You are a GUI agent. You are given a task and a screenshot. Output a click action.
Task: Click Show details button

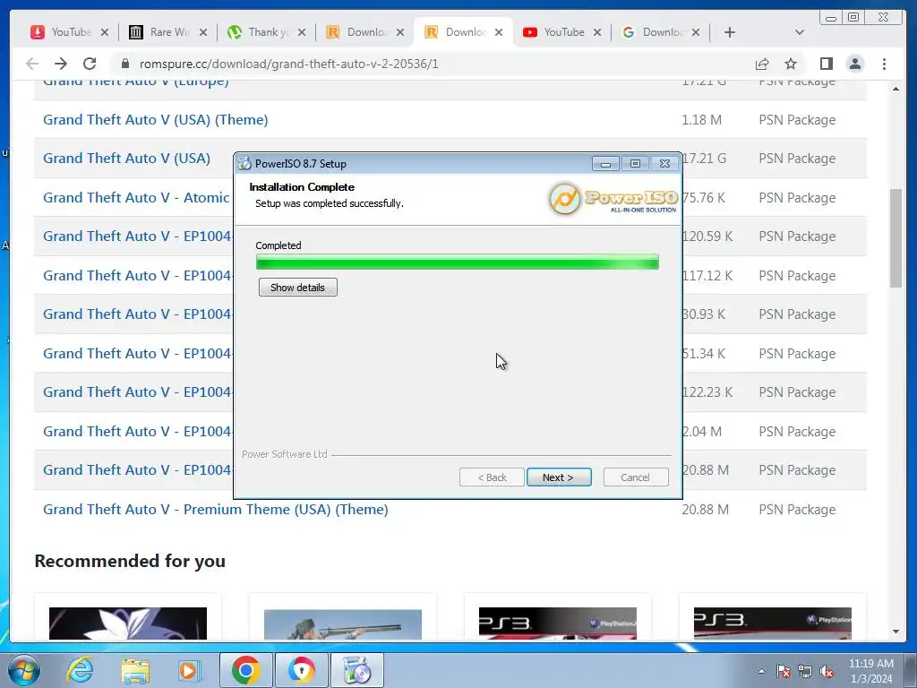coord(297,288)
